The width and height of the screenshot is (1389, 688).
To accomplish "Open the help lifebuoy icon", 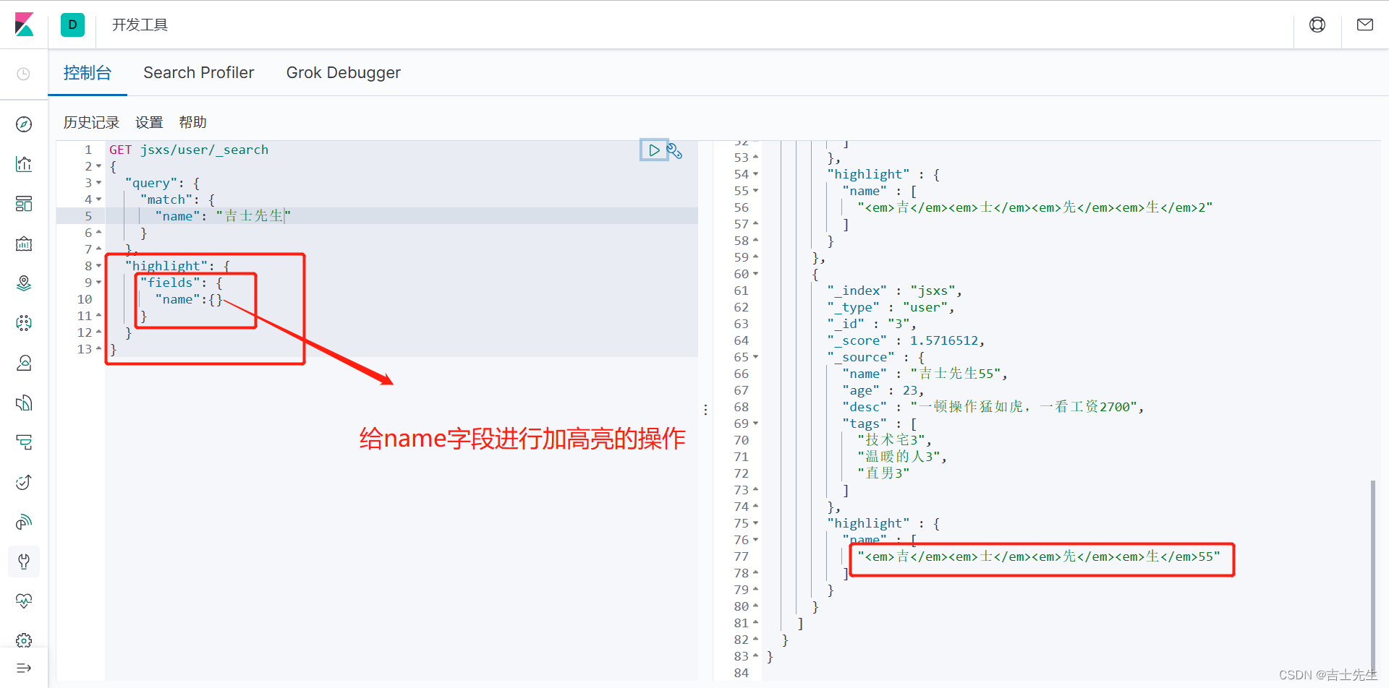I will 1317,25.
